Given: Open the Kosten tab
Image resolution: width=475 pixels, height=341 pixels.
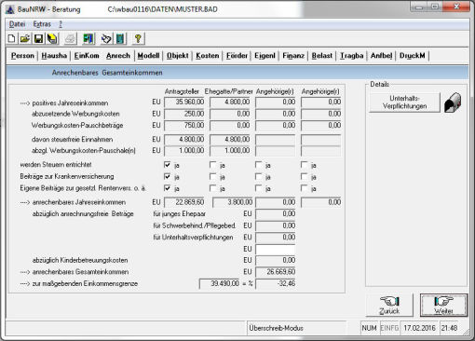Looking at the screenshot, I should pos(208,56).
